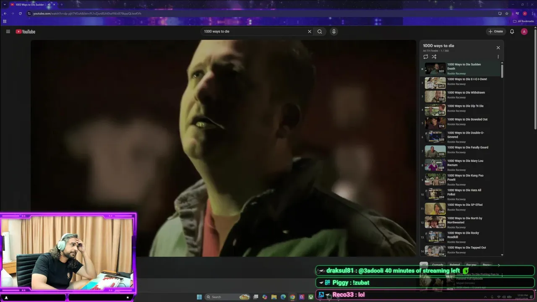
Task: Click thumbnail of 'Mary Lou Rectum' video
Action: [x=435, y=165]
